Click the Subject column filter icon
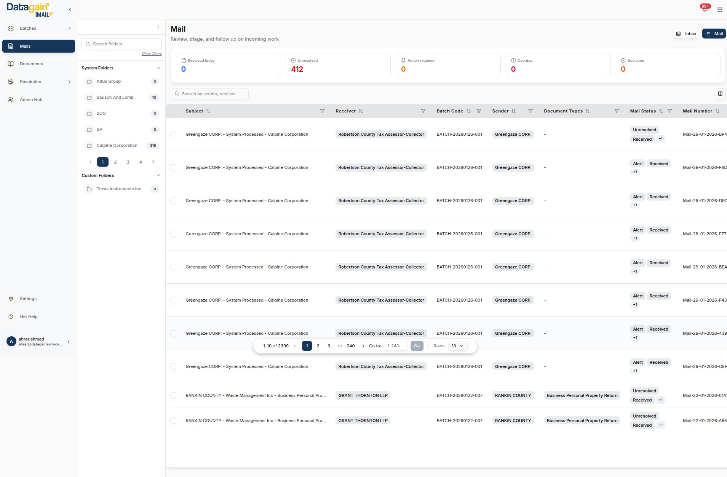Image resolution: width=727 pixels, height=477 pixels. 322,111
